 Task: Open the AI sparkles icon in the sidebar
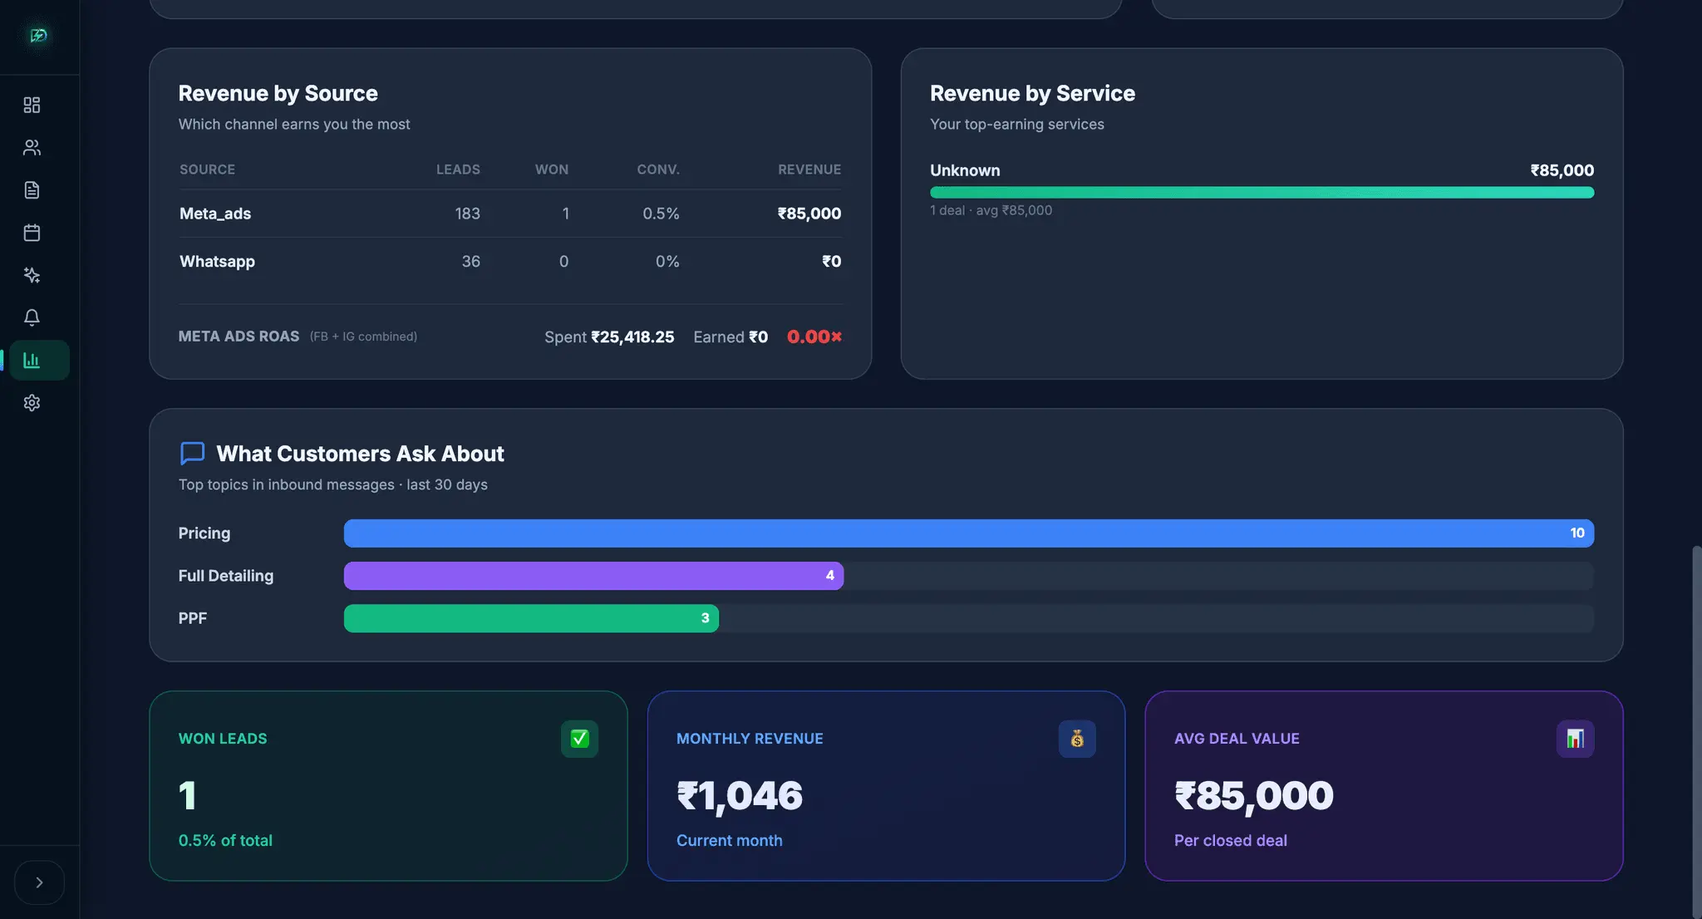pyautogui.click(x=32, y=275)
